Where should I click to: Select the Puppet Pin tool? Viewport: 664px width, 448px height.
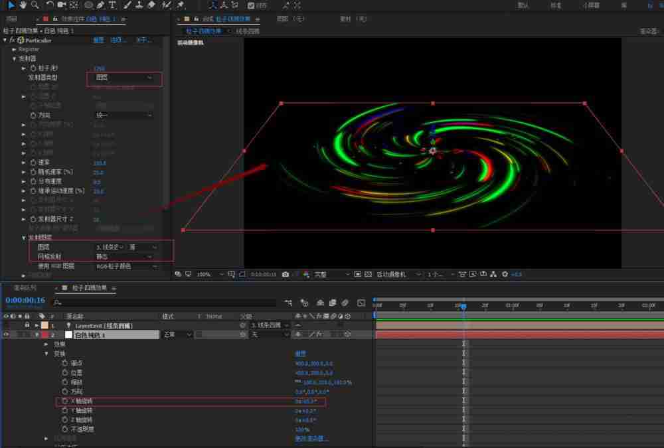(181, 5)
